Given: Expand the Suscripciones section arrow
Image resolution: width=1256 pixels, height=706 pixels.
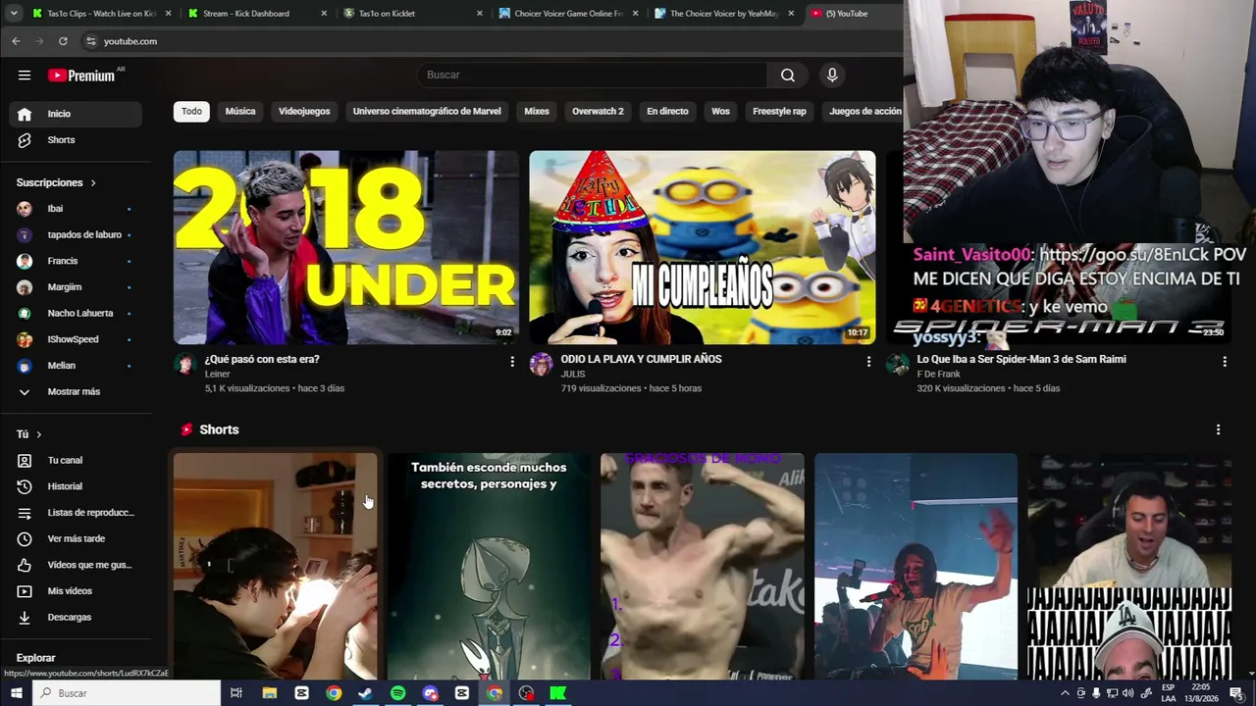Looking at the screenshot, I should coord(93,183).
